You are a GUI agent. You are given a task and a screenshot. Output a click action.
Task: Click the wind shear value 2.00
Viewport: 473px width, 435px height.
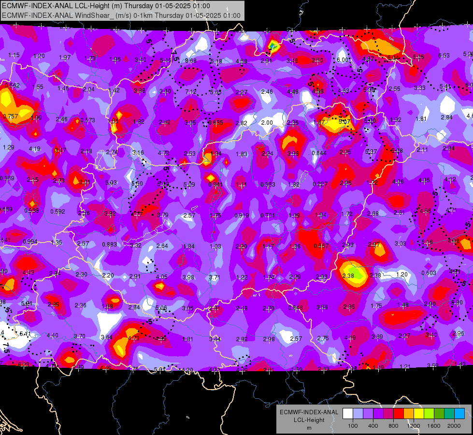click(x=267, y=123)
